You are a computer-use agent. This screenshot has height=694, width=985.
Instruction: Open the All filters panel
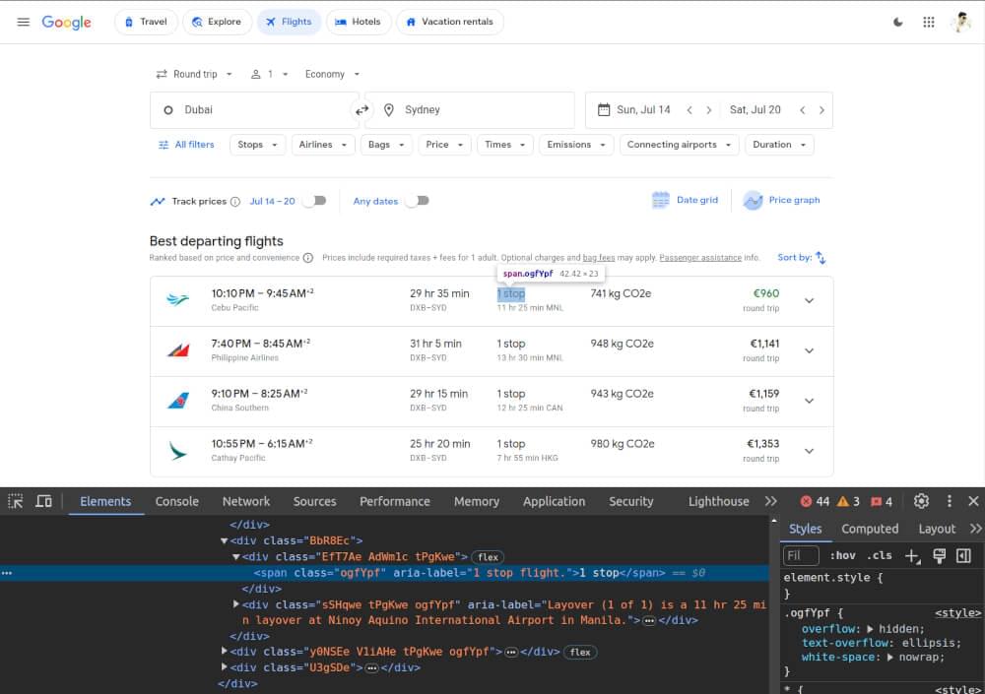[186, 144]
